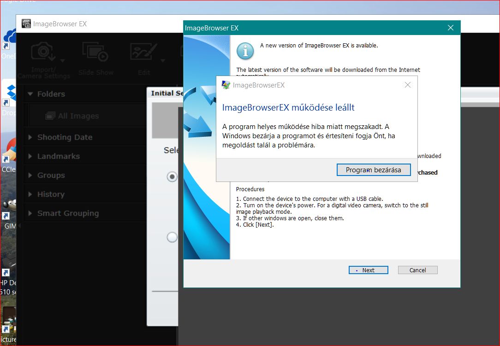Click the ImageBrowserEX crash dialog app icon
The width and height of the screenshot is (500, 346).
click(226, 85)
